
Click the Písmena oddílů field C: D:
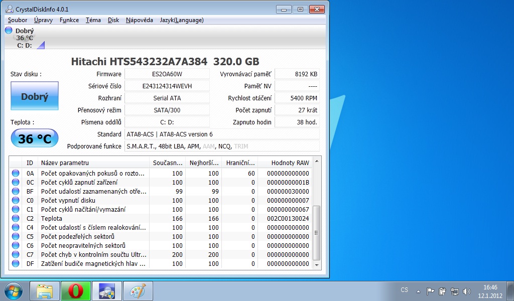click(x=167, y=122)
